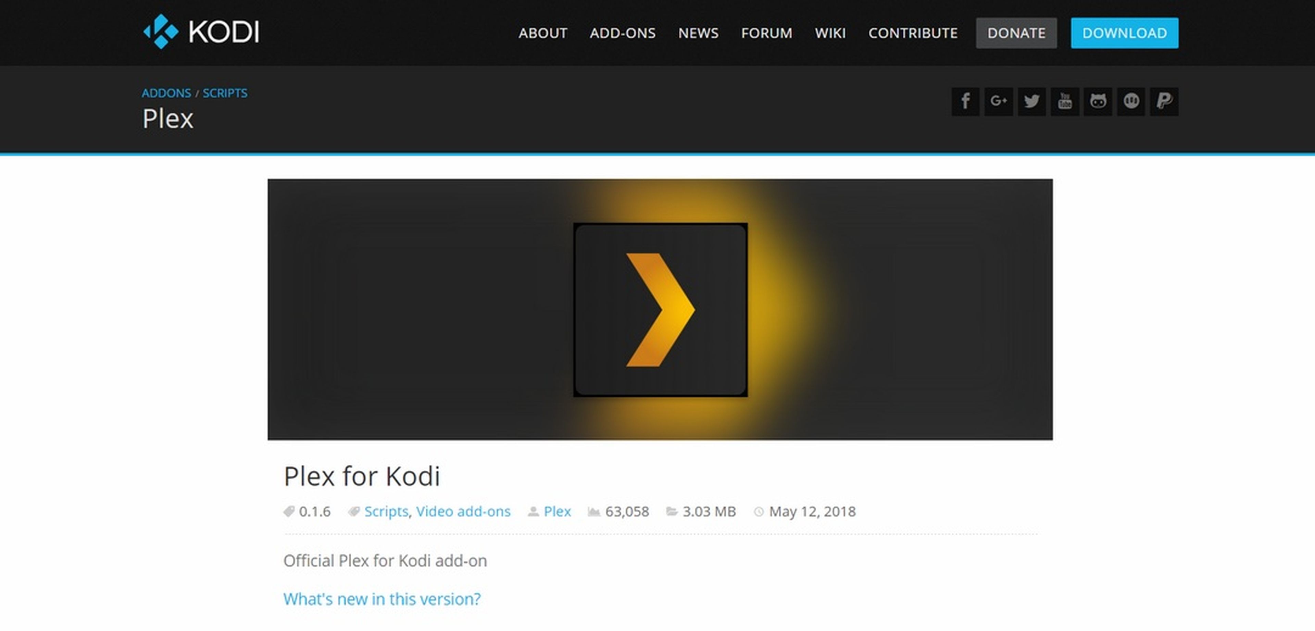Open the WIKI navigation item
This screenshot has width=1315, height=631.
(830, 33)
